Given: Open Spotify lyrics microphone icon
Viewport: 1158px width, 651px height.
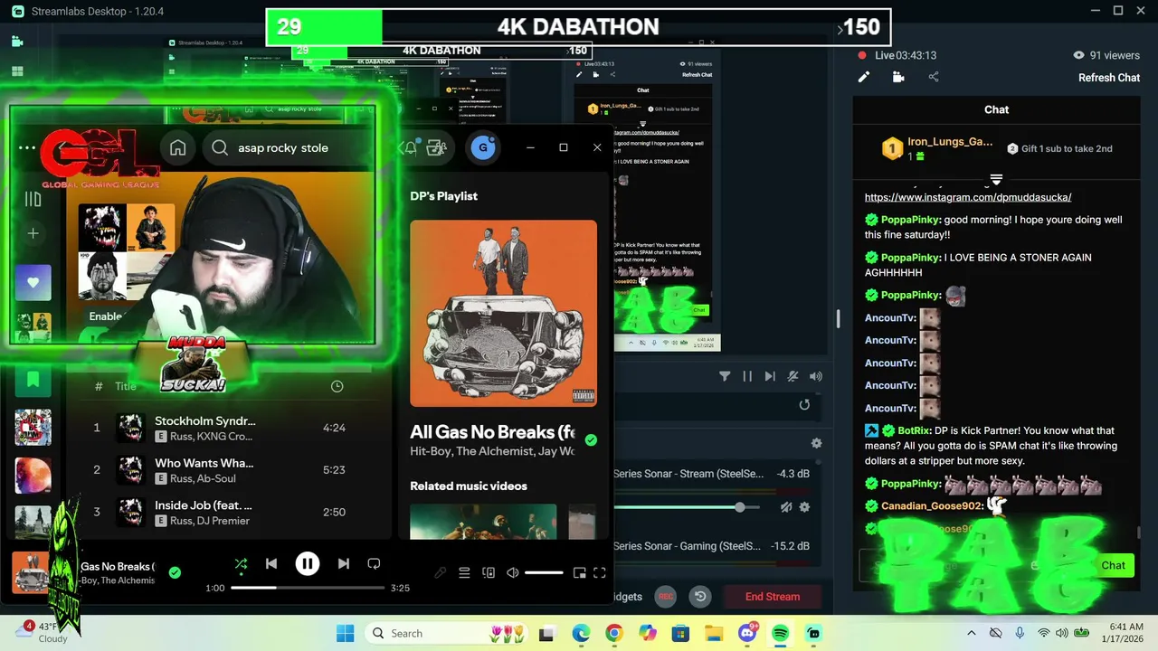Looking at the screenshot, I should tap(441, 572).
